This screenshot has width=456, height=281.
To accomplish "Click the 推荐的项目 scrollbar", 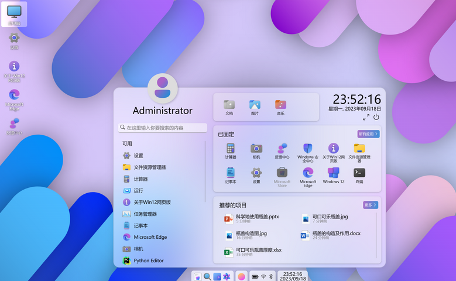I will (376, 235).
